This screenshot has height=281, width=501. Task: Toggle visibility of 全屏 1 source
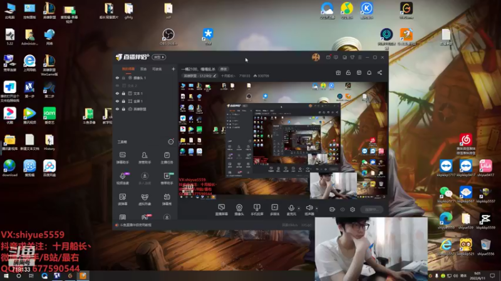117,101
